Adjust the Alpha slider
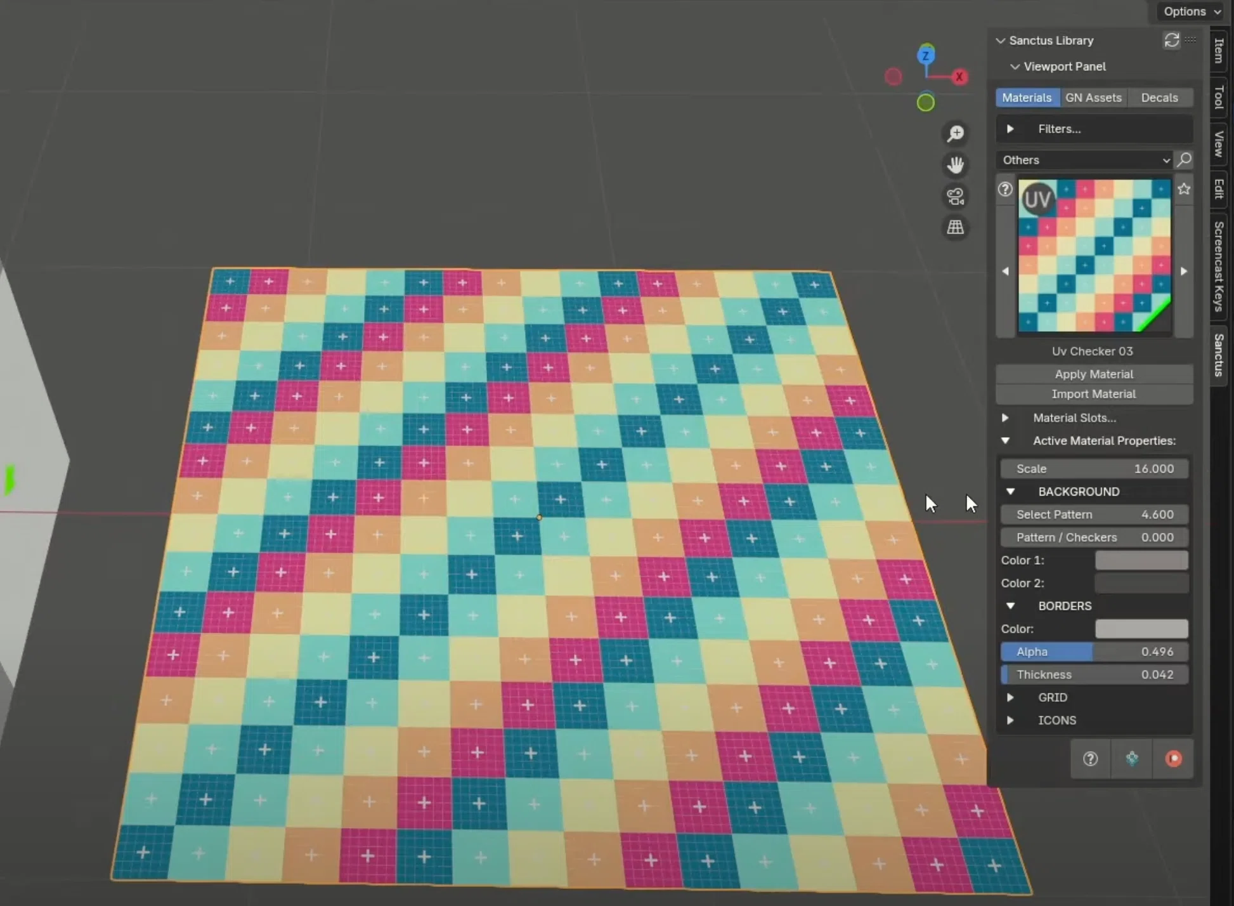The width and height of the screenshot is (1234, 906). pyautogui.click(x=1094, y=652)
